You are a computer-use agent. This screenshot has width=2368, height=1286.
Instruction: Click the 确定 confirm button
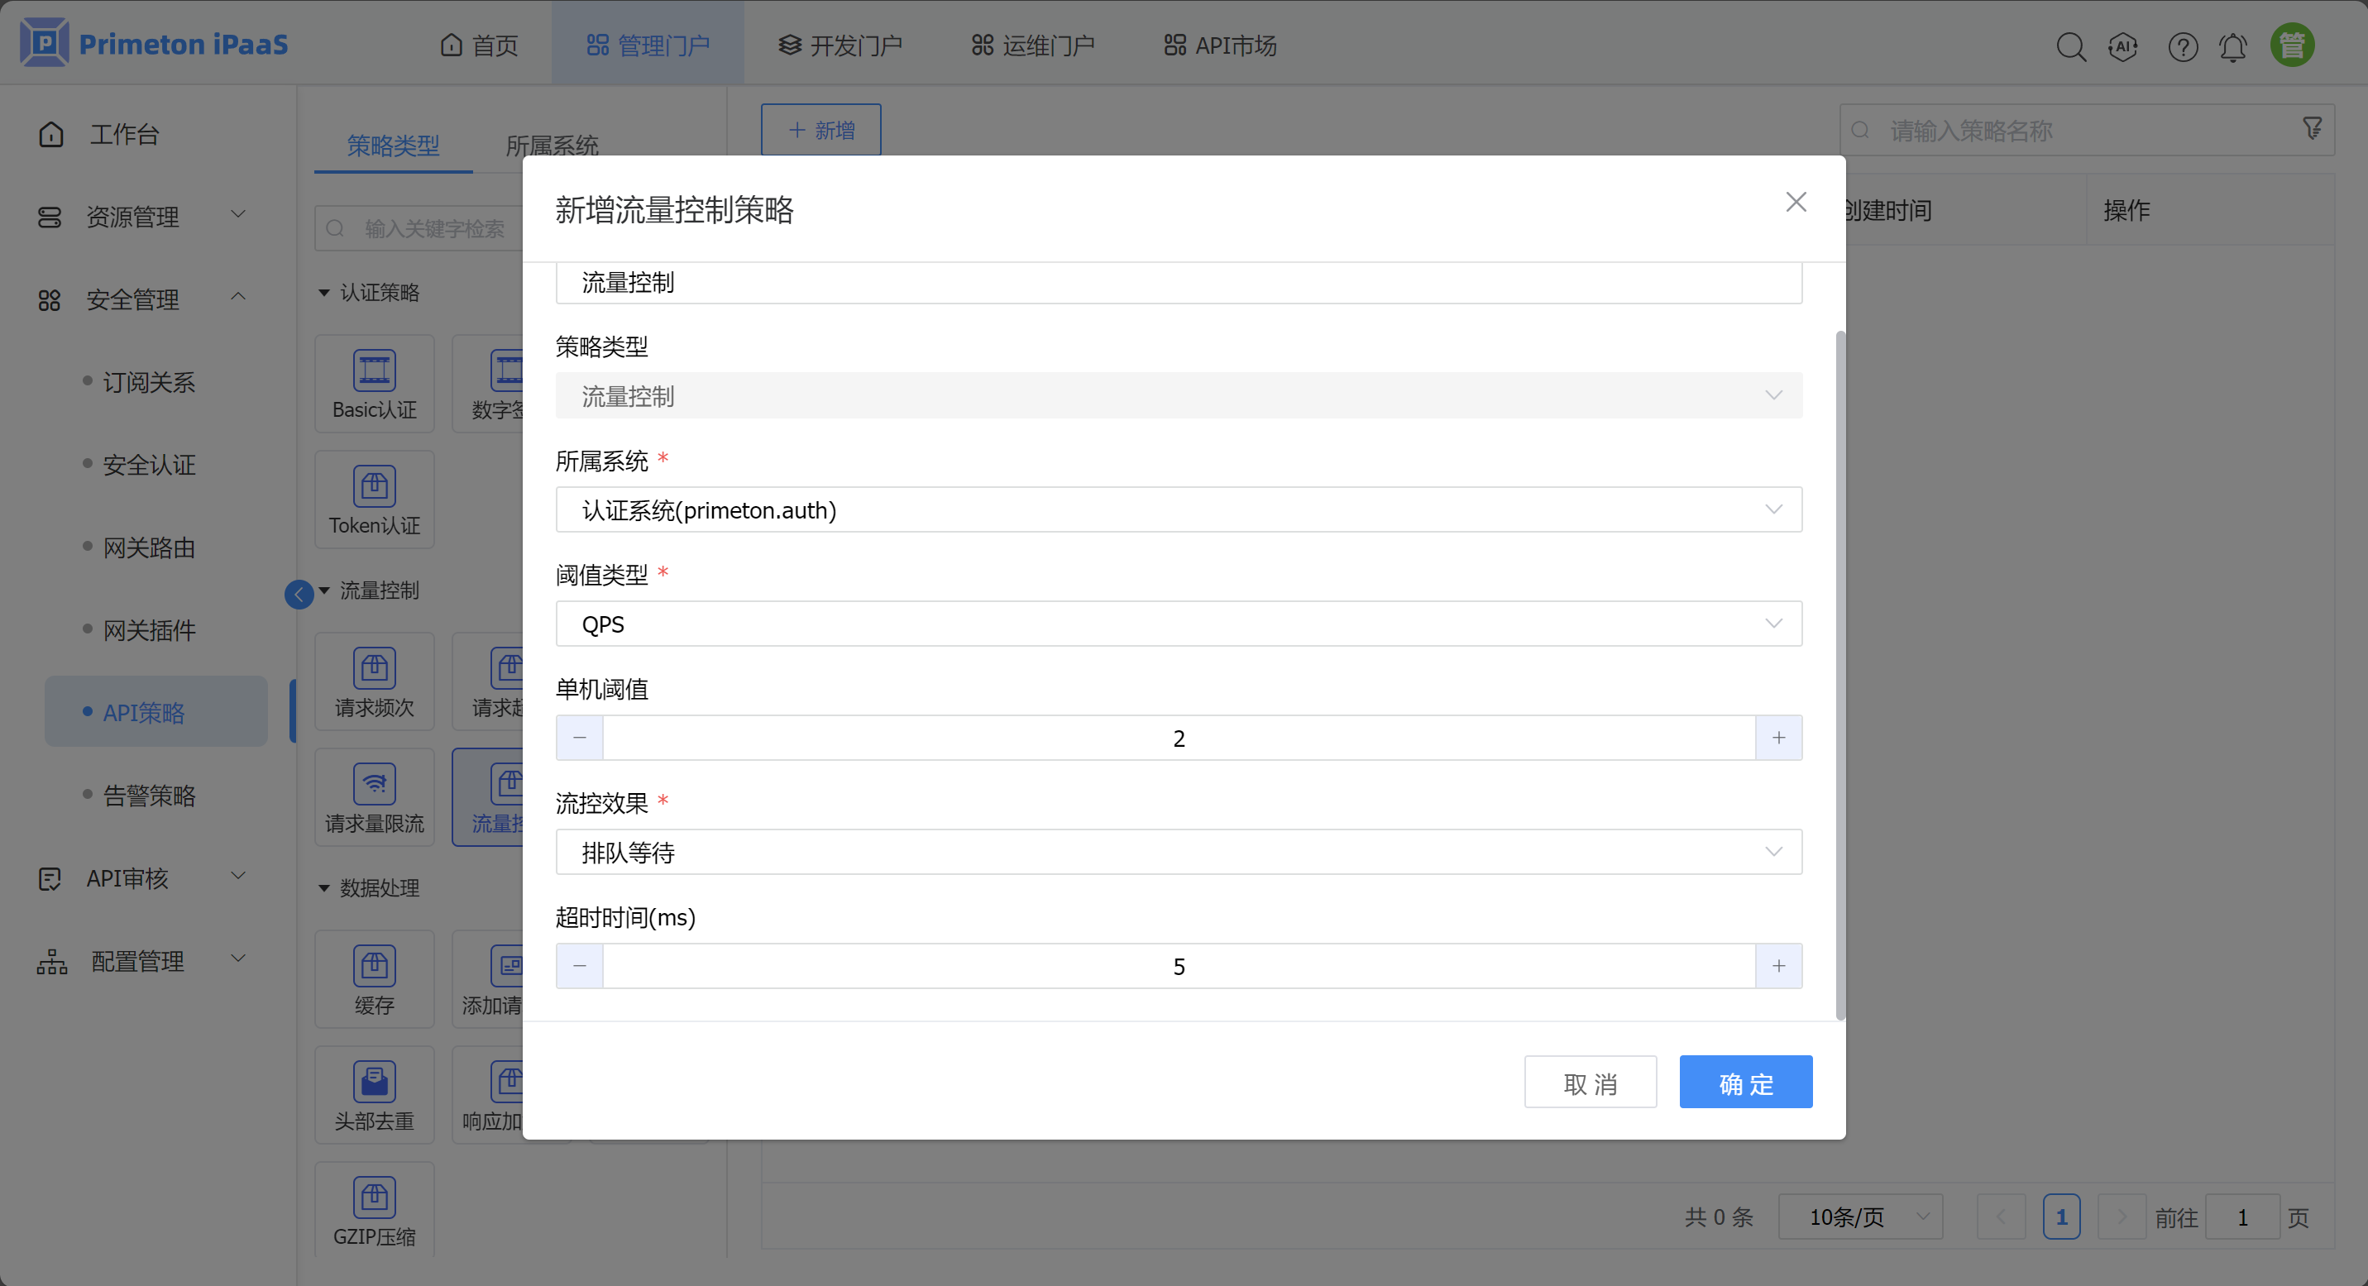pos(1744,1082)
